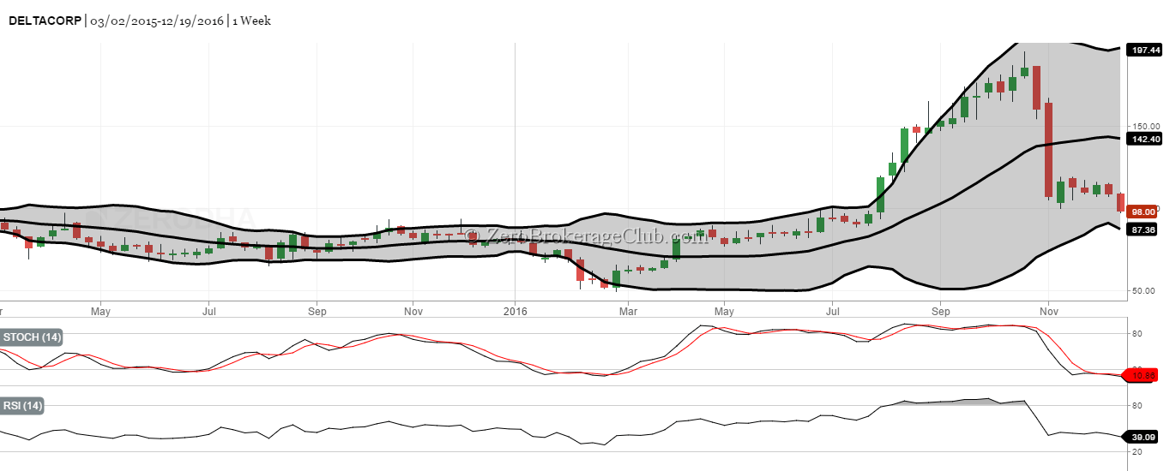Image resolution: width=1170 pixels, height=471 pixels.
Task: Click the DELTACORP ticker title
Action: point(45,21)
